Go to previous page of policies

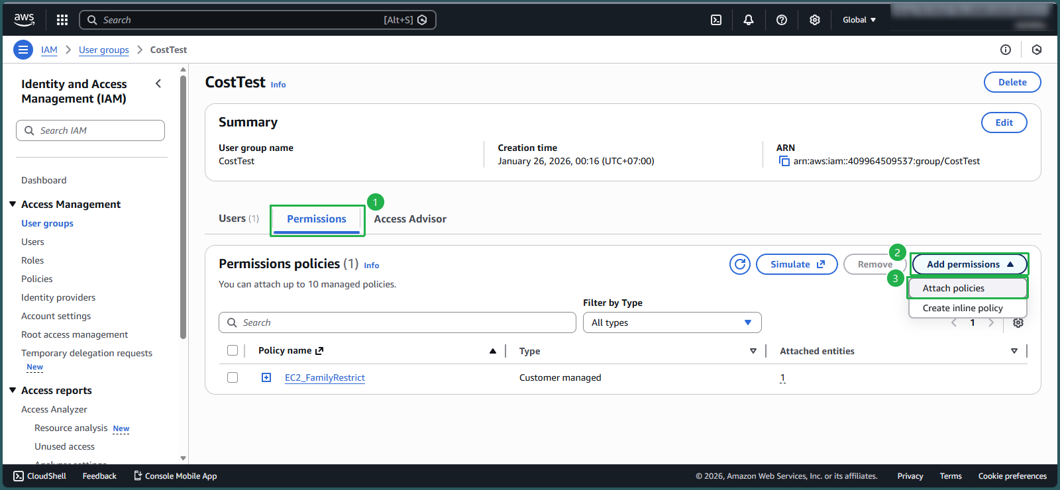pos(954,322)
